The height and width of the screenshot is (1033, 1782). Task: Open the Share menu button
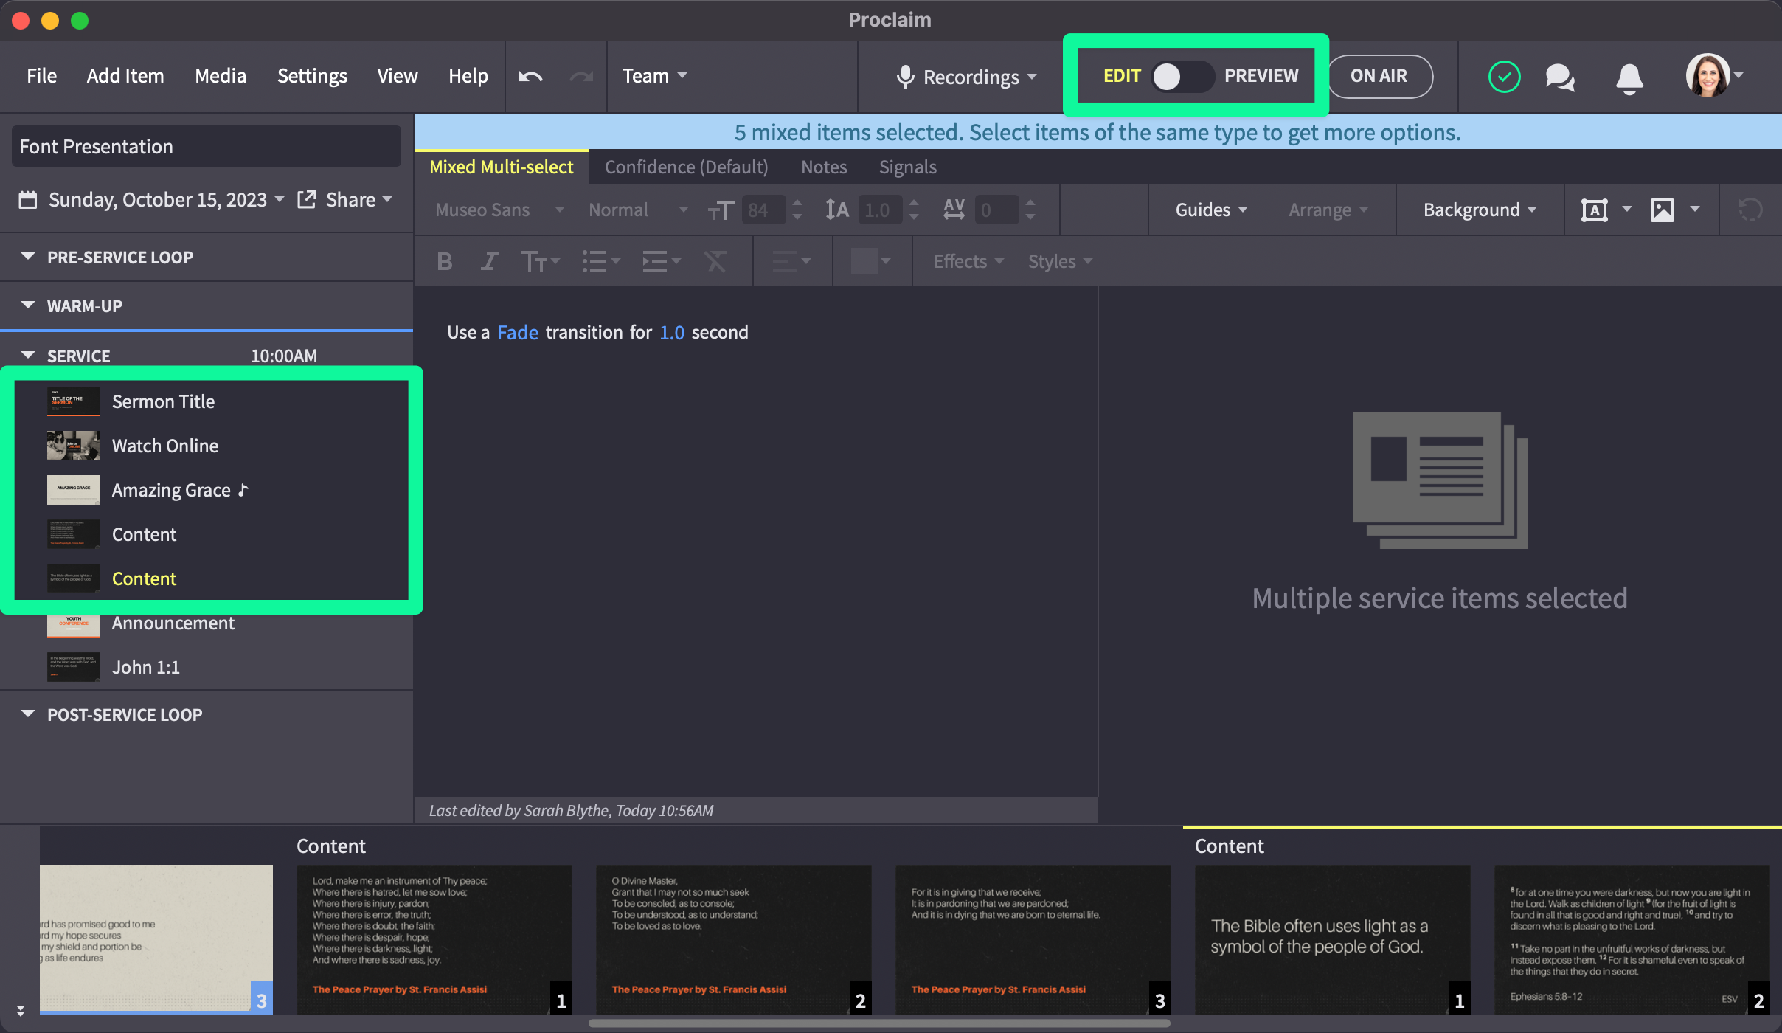click(x=358, y=200)
